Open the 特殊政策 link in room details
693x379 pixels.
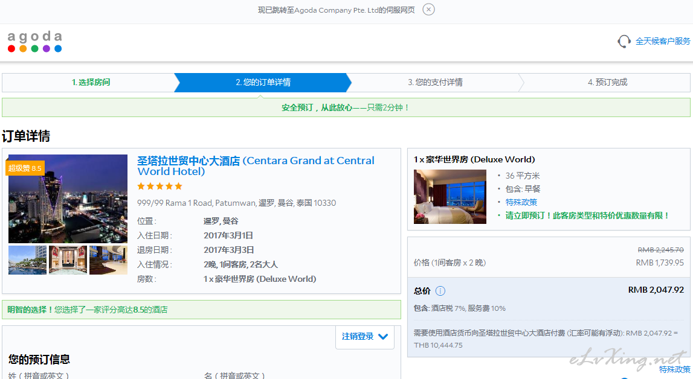point(521,202)
